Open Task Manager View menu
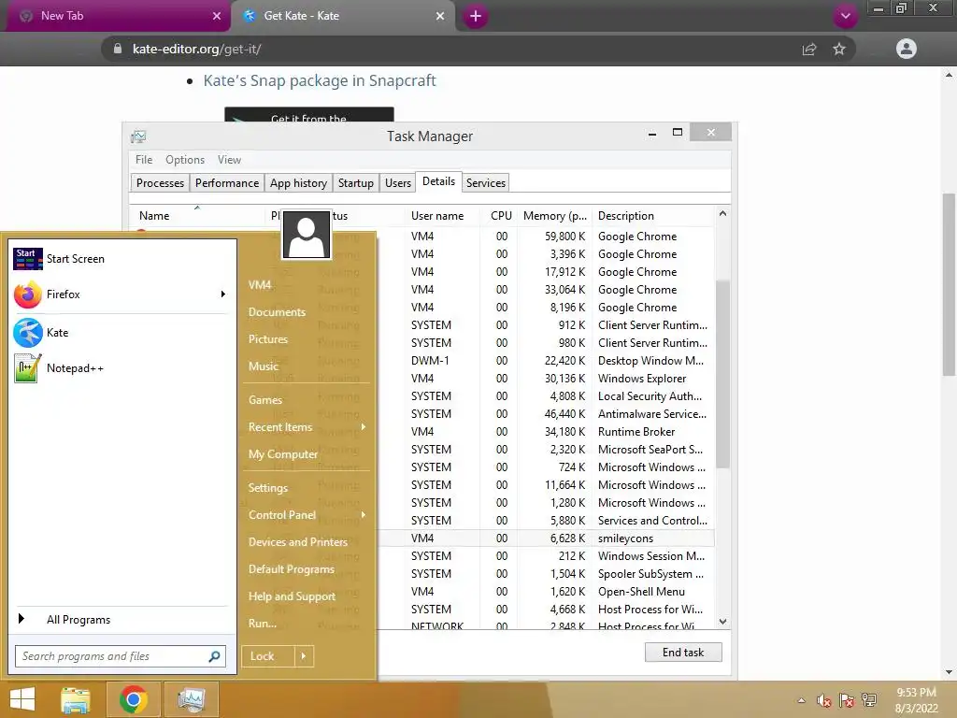 (x=229, y=159)
